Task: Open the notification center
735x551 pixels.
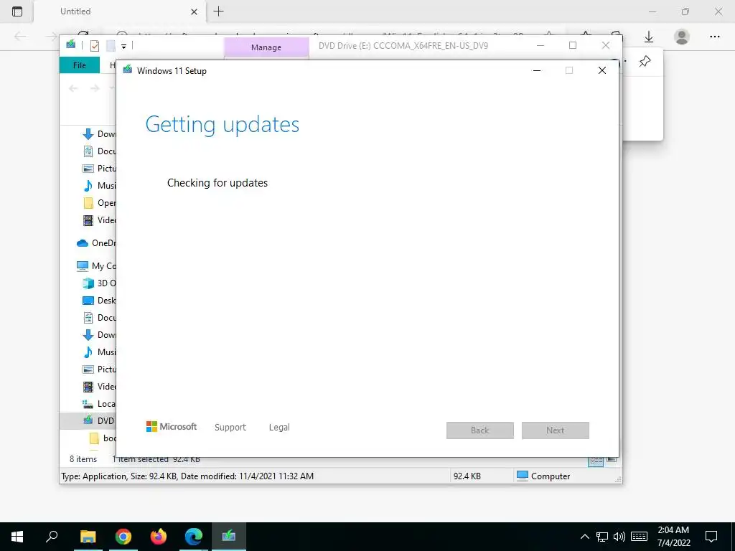Action: point(711,537)
